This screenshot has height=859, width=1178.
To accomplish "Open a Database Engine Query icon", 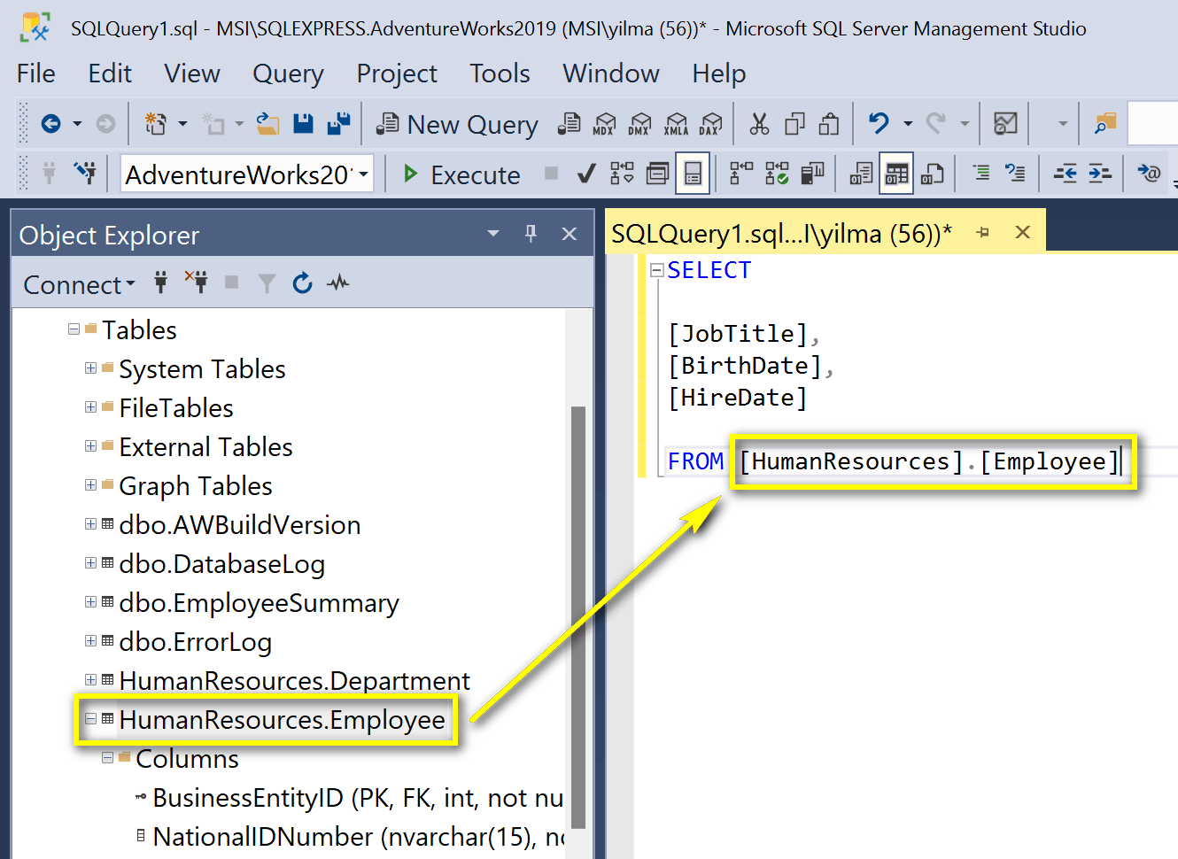I will 569,124.
